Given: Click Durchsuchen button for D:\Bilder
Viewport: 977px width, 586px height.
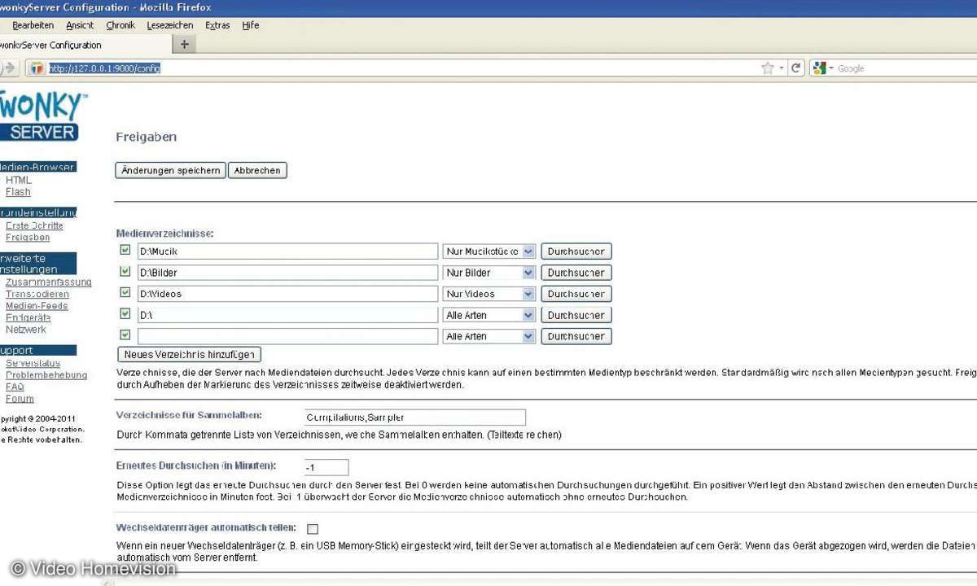Looking at the screenshot, I should [576, 273].
